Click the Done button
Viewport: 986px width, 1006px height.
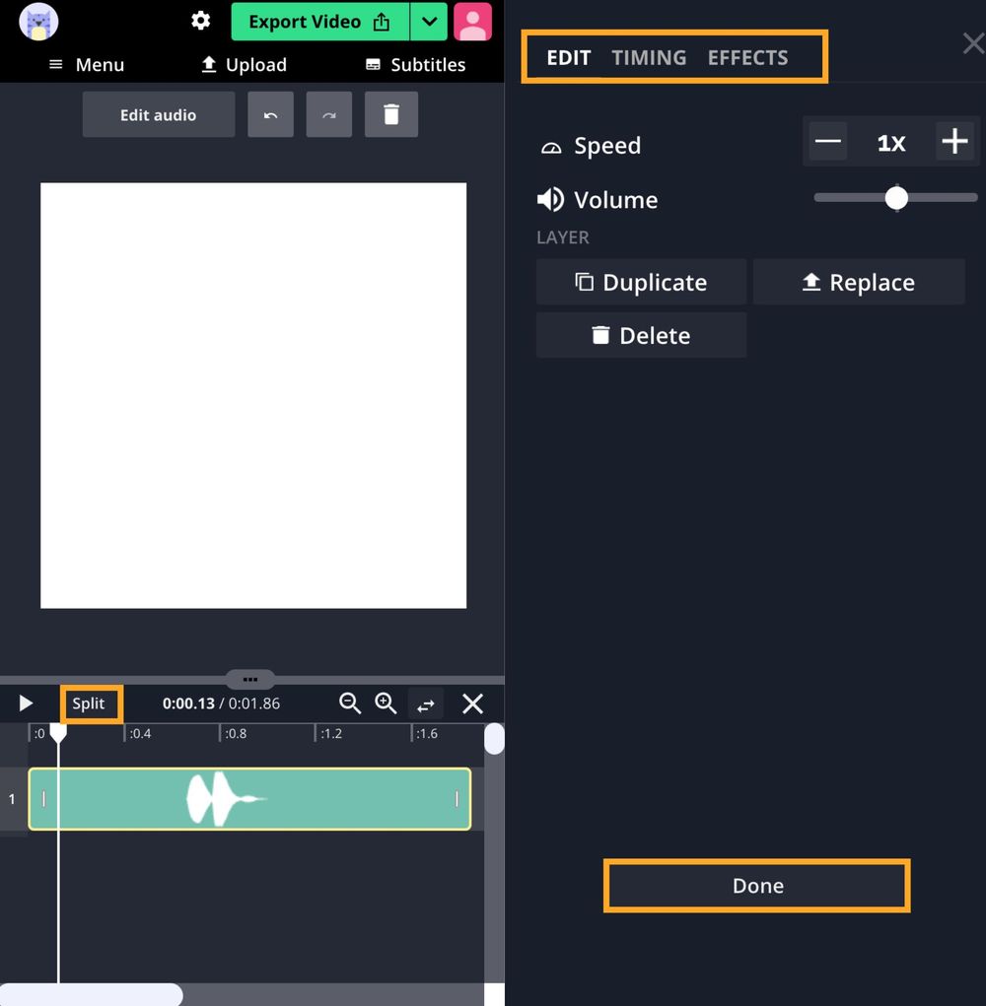click(x=756, y=886)
